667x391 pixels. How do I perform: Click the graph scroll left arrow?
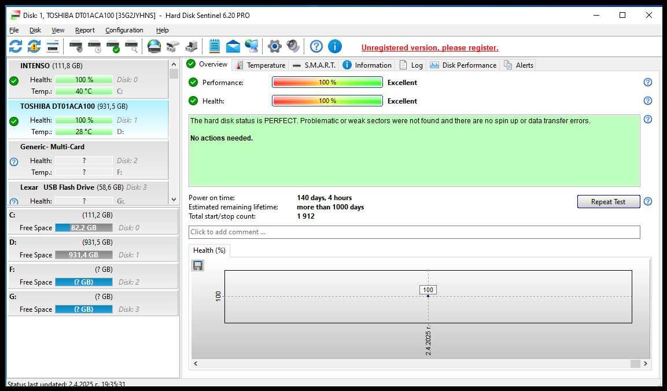click(196, 363)
